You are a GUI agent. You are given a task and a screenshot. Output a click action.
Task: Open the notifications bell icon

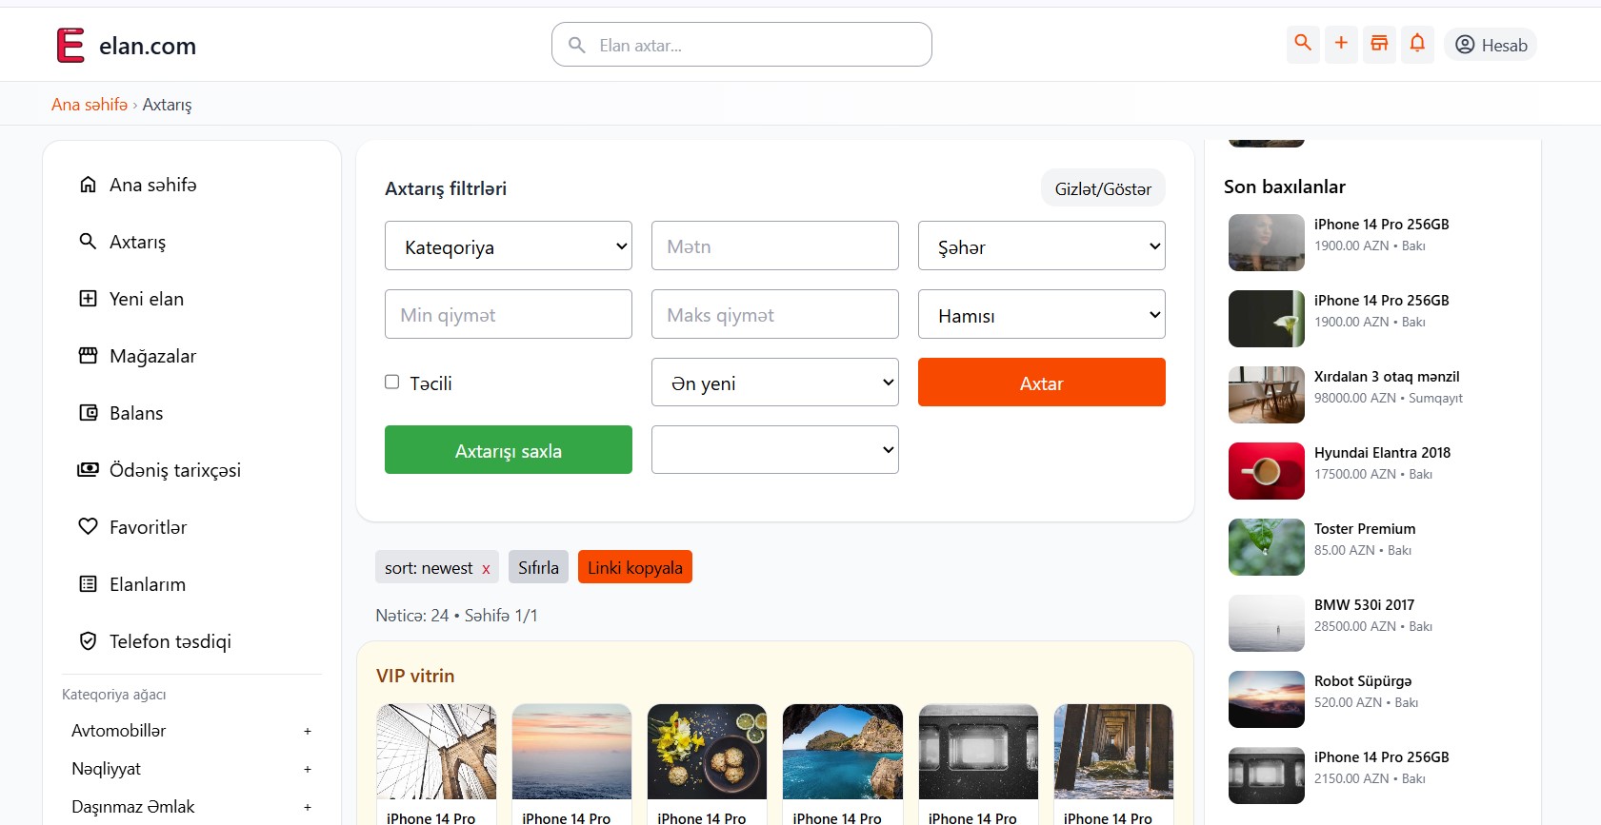[x=1417, y=44]
